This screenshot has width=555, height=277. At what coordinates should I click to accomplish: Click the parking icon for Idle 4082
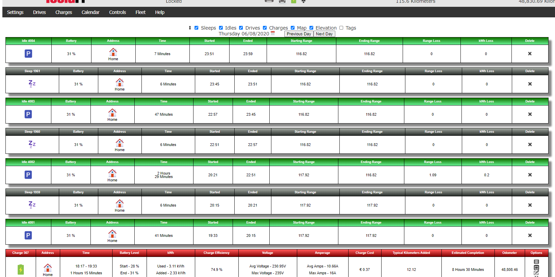click(x=28, y=175)
